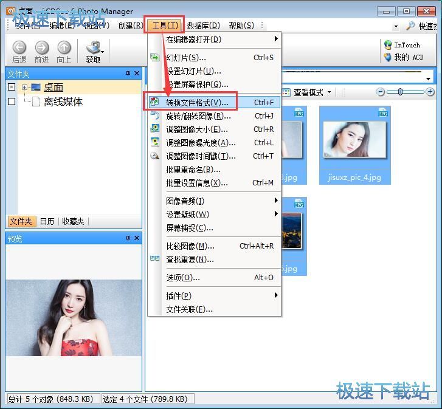Choose 批量设置信息(X)... from menu
This screenshot has width=442, height=409.
214,183
